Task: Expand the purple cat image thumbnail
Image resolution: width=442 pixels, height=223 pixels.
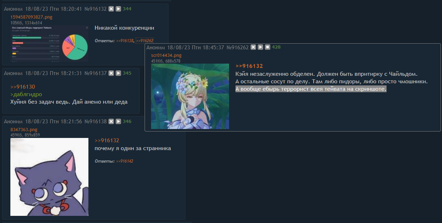Action: point(49,177)
